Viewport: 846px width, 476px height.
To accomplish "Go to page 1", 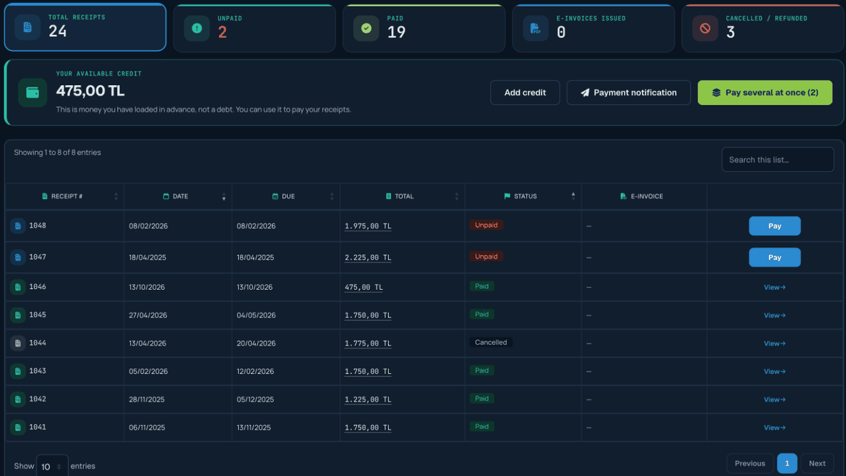I will click(x=787, y=464).
